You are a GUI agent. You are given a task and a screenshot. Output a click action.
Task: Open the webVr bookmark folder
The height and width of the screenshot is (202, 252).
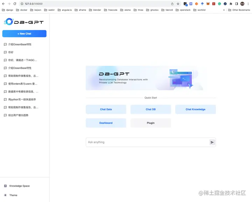(x=49, y=10)
